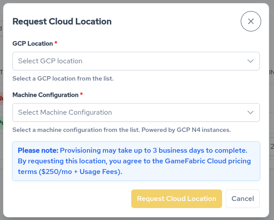
Task: Click the Request Cloud Location dialog title
Action: [x=62, y=21]
